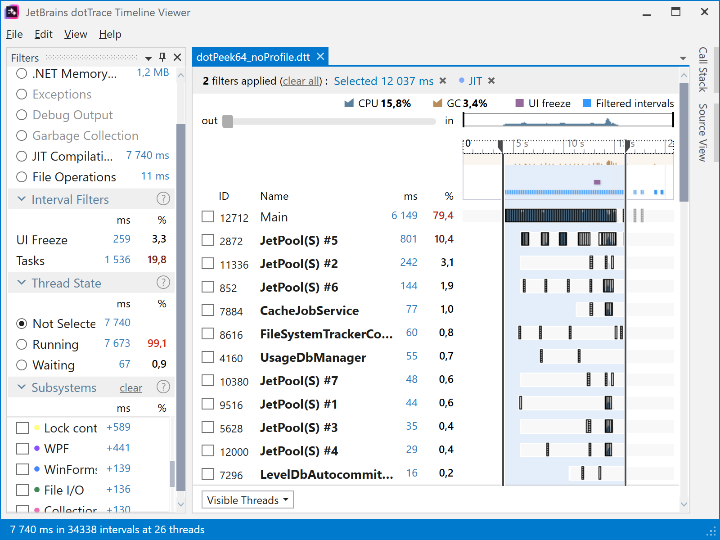Check the WPF subsystem checkbox

(x=22, y=449)
